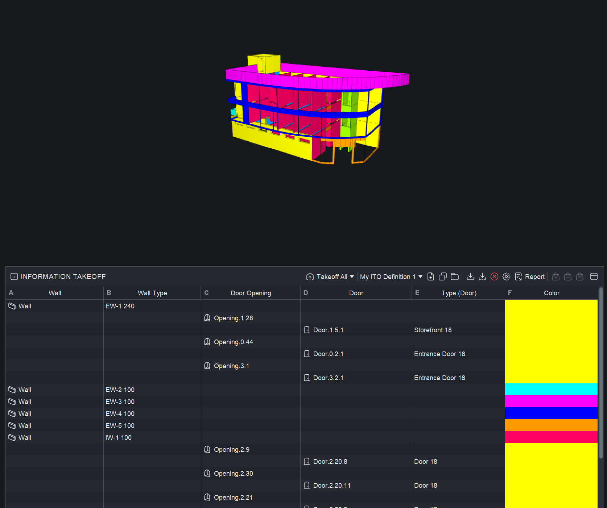Click the second download icon with dashed tray
Image resolution: width=607 pixels, height=508 pixels.
coord(482,277)
